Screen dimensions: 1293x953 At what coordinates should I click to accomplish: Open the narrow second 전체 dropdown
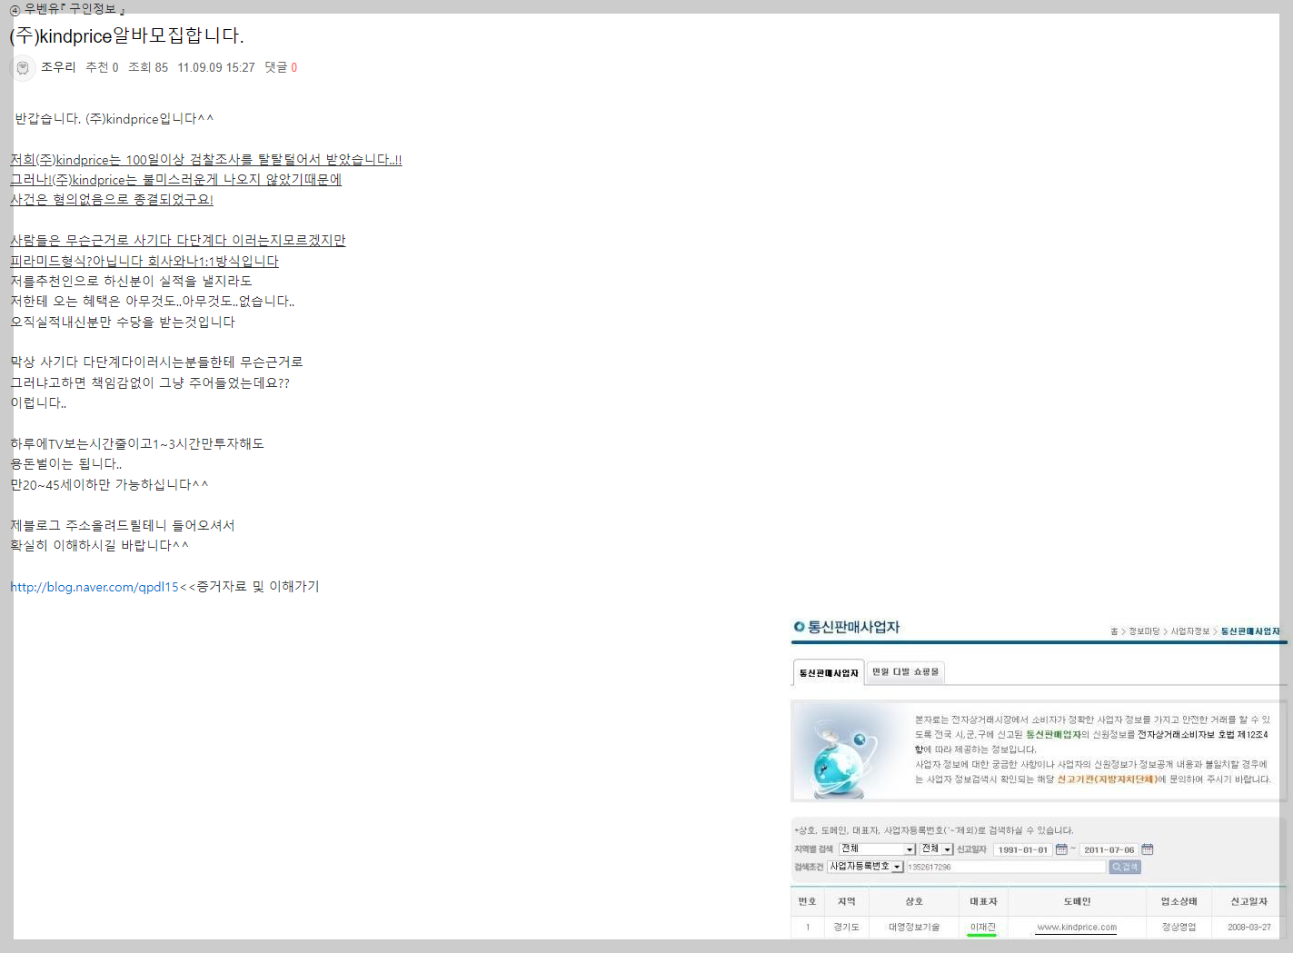point(936,849)
